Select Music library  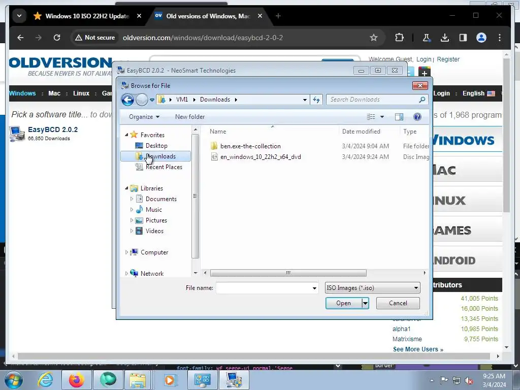click(153, 210)
